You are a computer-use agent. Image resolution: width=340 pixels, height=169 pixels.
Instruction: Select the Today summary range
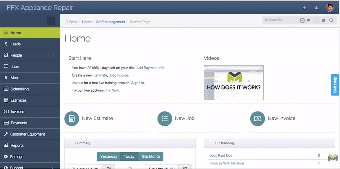coord(129,157)
